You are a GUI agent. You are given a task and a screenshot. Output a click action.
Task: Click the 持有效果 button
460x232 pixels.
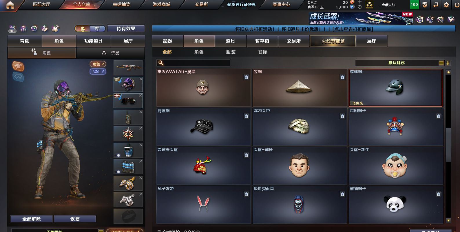[x=126, y=29]
